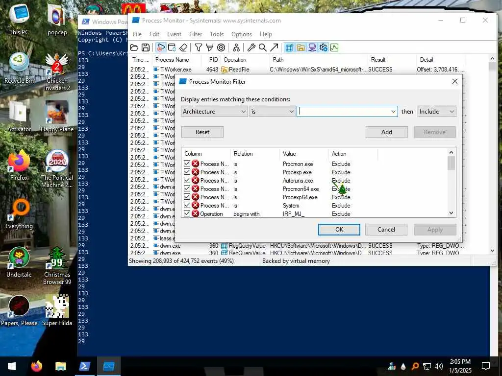
Task: Select the Include Process From Window target icon
Action: pos(221,47)
